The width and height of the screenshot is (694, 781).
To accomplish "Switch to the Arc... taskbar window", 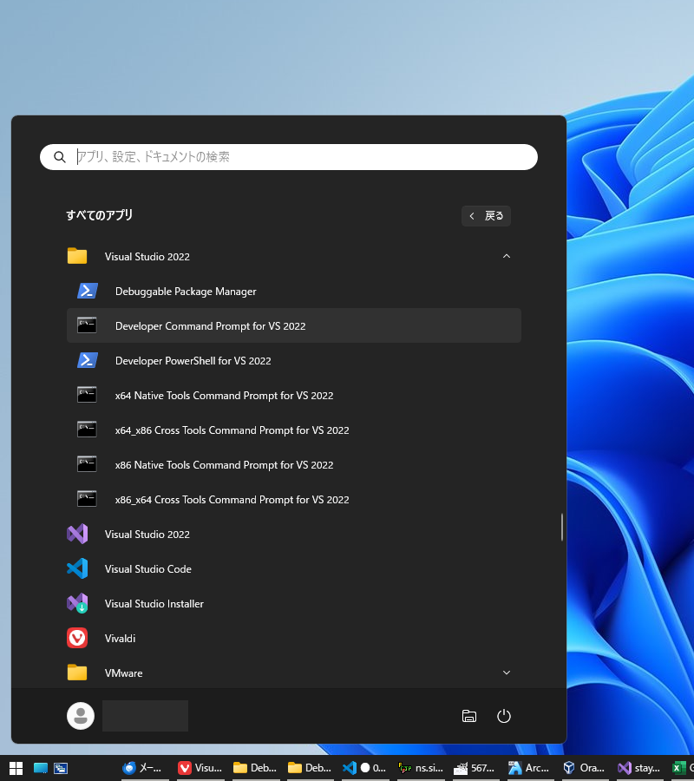I will (528, 768).
